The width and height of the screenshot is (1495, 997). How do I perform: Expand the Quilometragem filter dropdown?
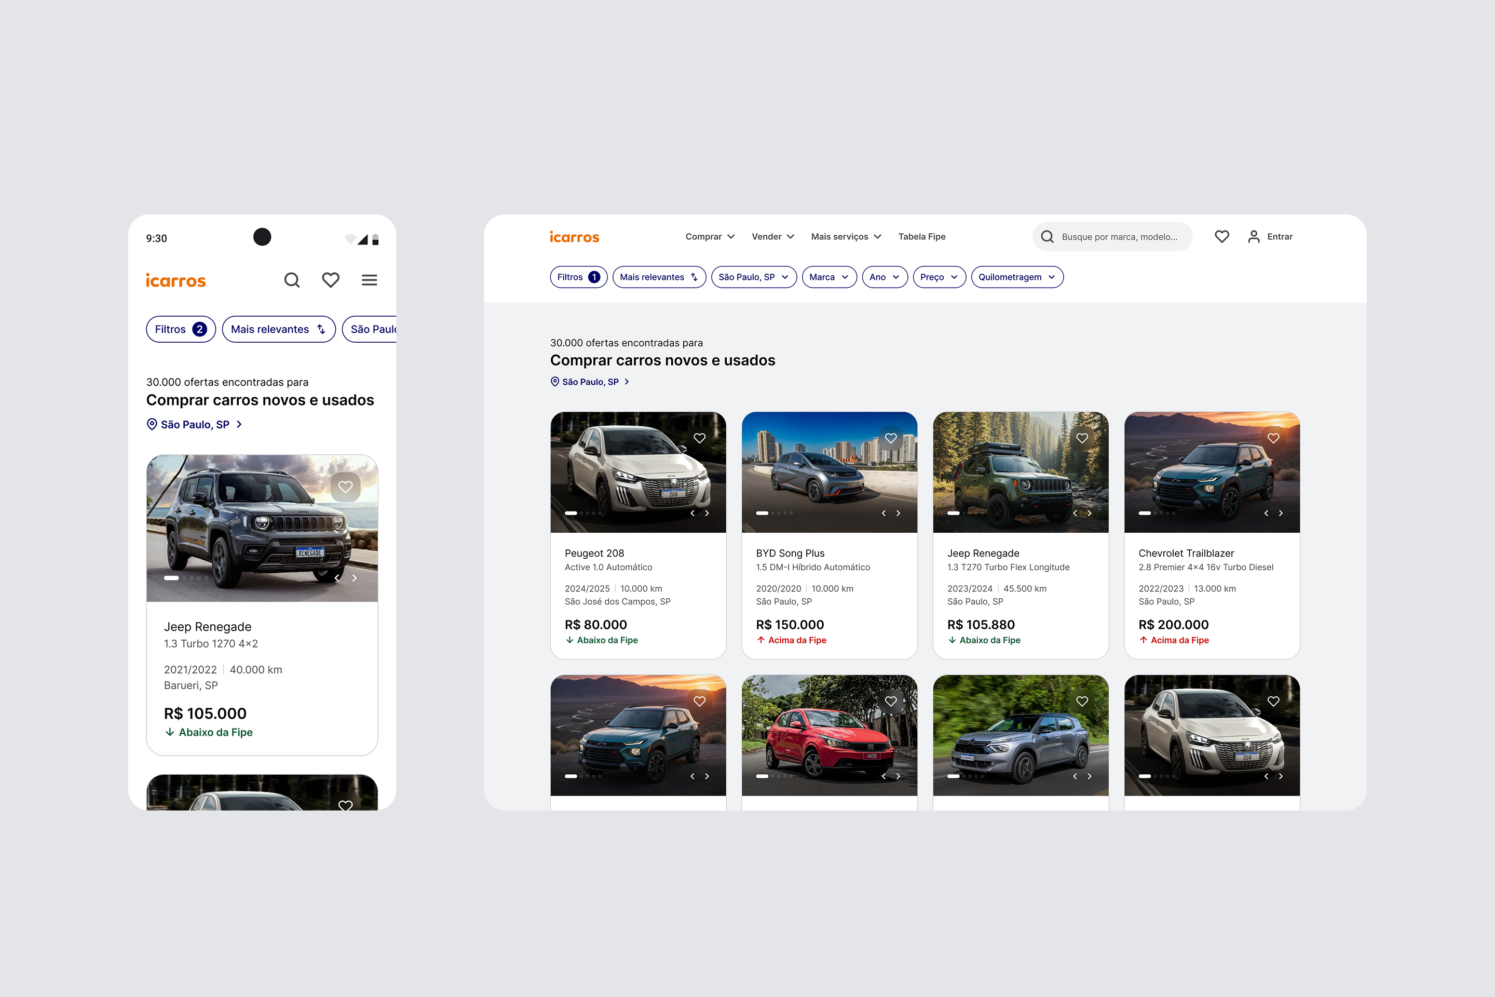click(x=1016, y=277)
